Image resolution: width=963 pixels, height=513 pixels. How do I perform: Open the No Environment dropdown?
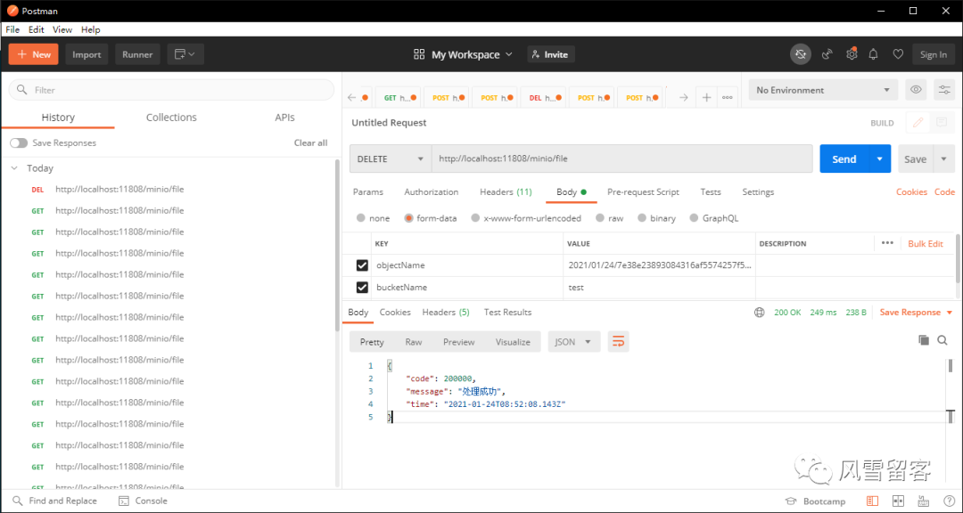click(823, 90)
